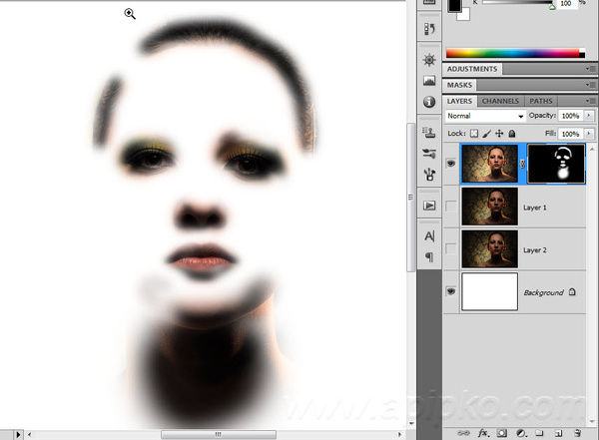Image resolution: width=599 pixels, height=440 pixels.
Task: Click the canvas vertical scrollbar thumb
Action: pos(411,198)
